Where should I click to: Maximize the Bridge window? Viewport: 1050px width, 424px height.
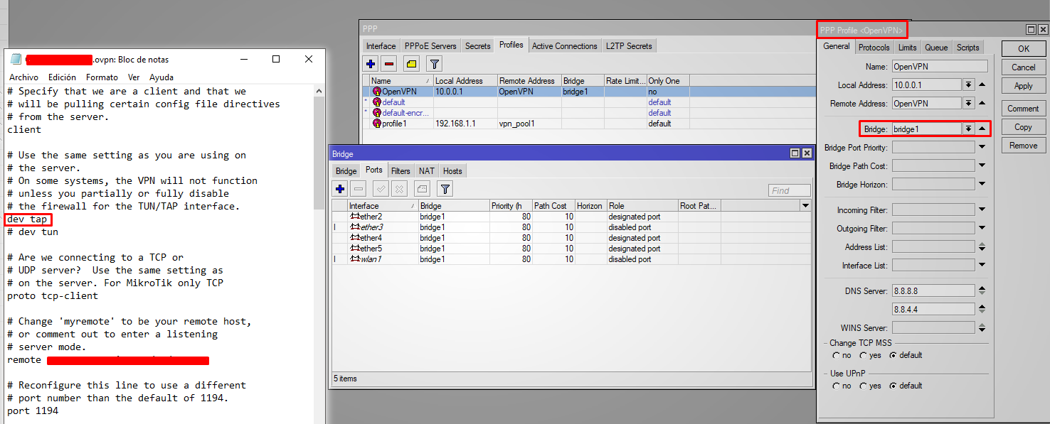[x=795, y=153]
